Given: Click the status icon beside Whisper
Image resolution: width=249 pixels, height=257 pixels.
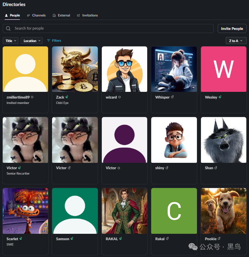Looking at the screenshot, I should [172, 97].
